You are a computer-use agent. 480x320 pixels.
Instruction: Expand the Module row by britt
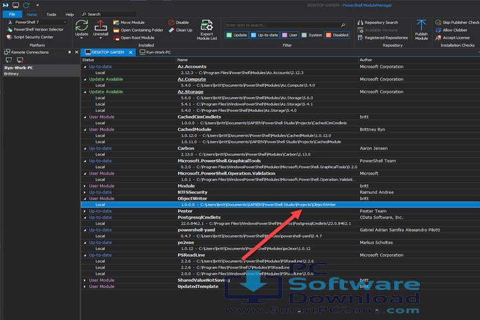[x=85, y=186]
